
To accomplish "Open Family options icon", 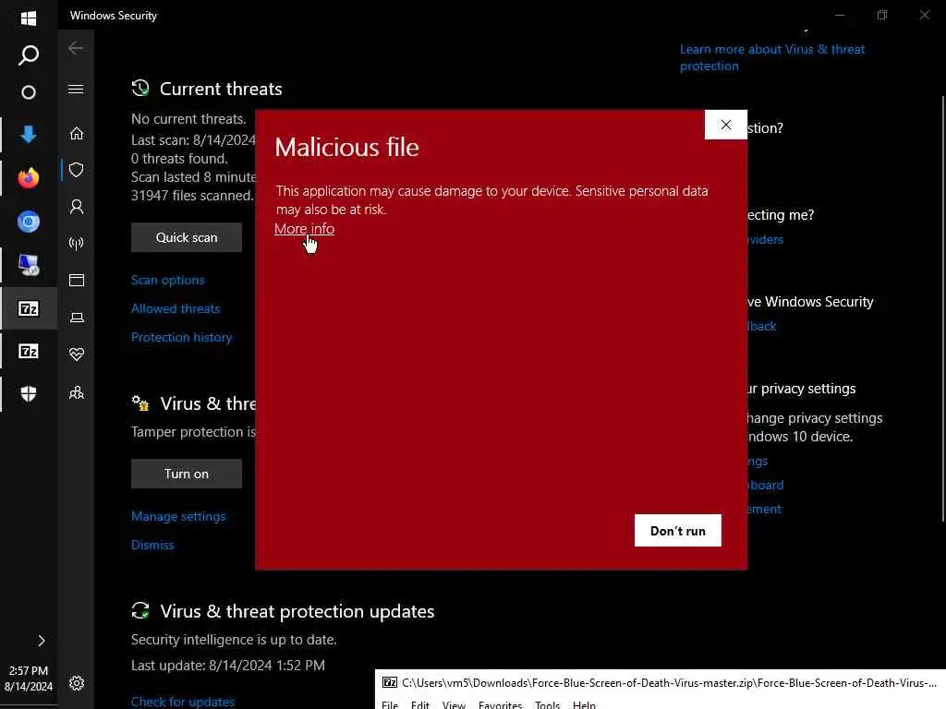I will pyautogui.click(x=76, y=392).
